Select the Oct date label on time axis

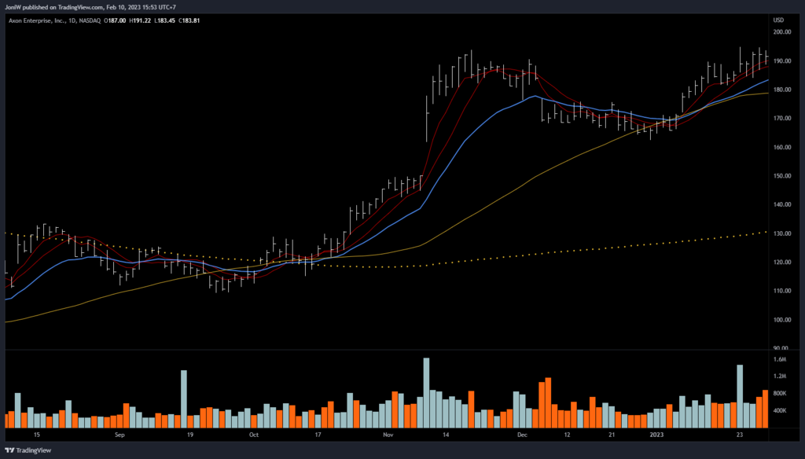(x=253, y=434)
